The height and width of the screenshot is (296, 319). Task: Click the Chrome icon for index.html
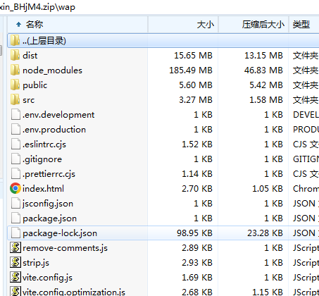coord(15,188)
